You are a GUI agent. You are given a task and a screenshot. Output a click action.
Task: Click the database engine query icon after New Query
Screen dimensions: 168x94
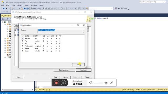coord(43,9)
